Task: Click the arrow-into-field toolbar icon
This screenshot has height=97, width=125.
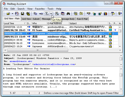Action: 41,14
